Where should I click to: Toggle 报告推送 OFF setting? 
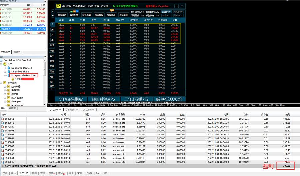click(152, 15)
